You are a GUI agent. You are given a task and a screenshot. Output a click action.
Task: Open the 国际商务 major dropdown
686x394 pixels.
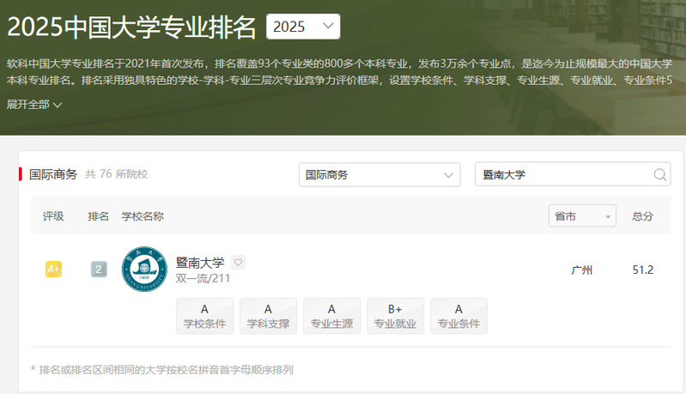coord(379,175)
